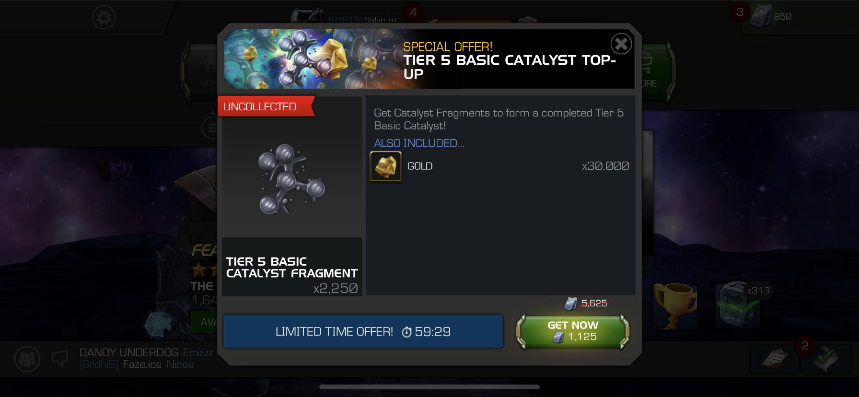This screenshot has width=859, height=397.
Task: Select the Gold reward icon
Action: tap(385, 167)
